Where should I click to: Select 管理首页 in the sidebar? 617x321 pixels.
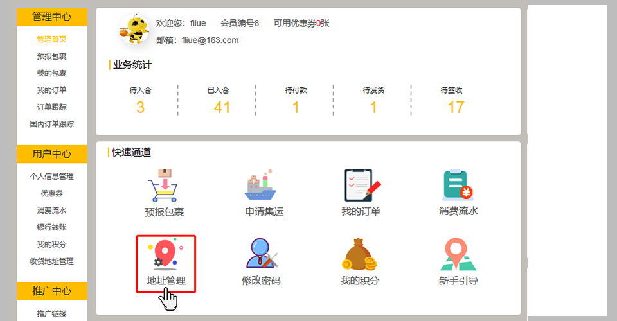pos(51,39)
